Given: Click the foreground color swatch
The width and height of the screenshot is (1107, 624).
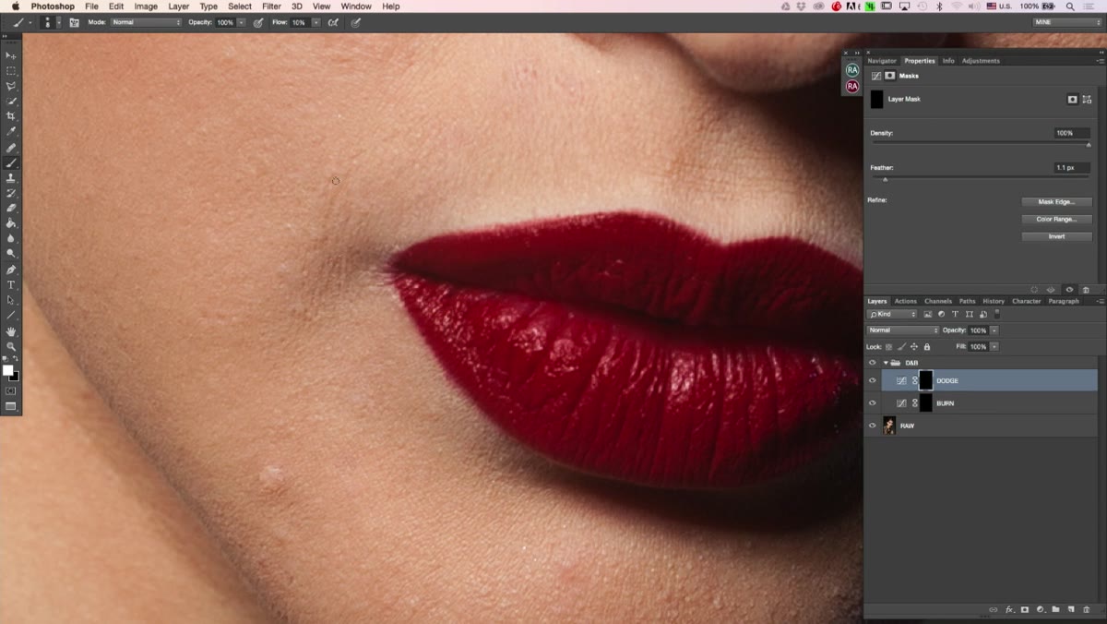Looking at the screenshot, I should click(7, 370).
